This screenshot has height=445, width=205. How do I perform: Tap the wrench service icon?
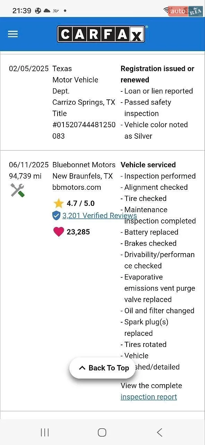click(x=17, y=190)
